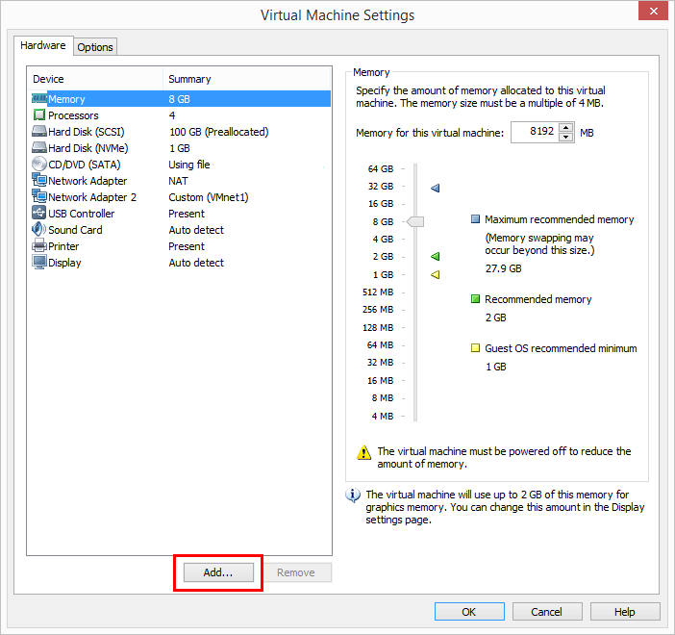
Task: Click the USB Controller icon
Action: point(39,213)
